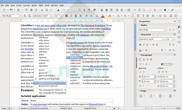Toggle Justified alignment in formatting toolbar
182x110 pixels.
147,16
